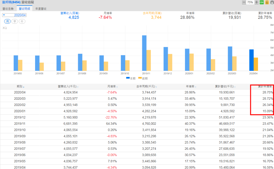Select the 2020/02 table row period
The image size is (274, 169).
[20, 105]
